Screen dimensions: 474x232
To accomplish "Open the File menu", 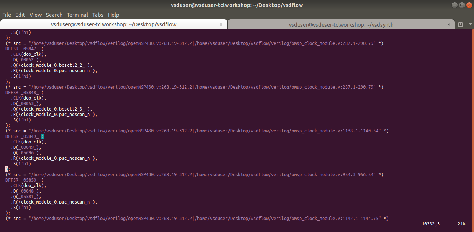I will 6,15.
